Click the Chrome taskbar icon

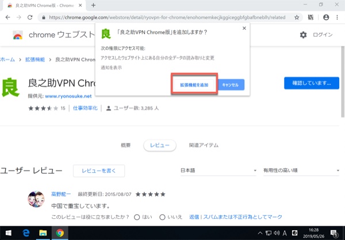pyautogui.click(x=60, y=233)
